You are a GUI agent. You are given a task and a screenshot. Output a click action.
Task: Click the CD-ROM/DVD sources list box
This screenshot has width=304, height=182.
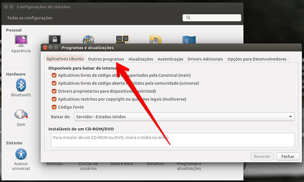(173, 140)
